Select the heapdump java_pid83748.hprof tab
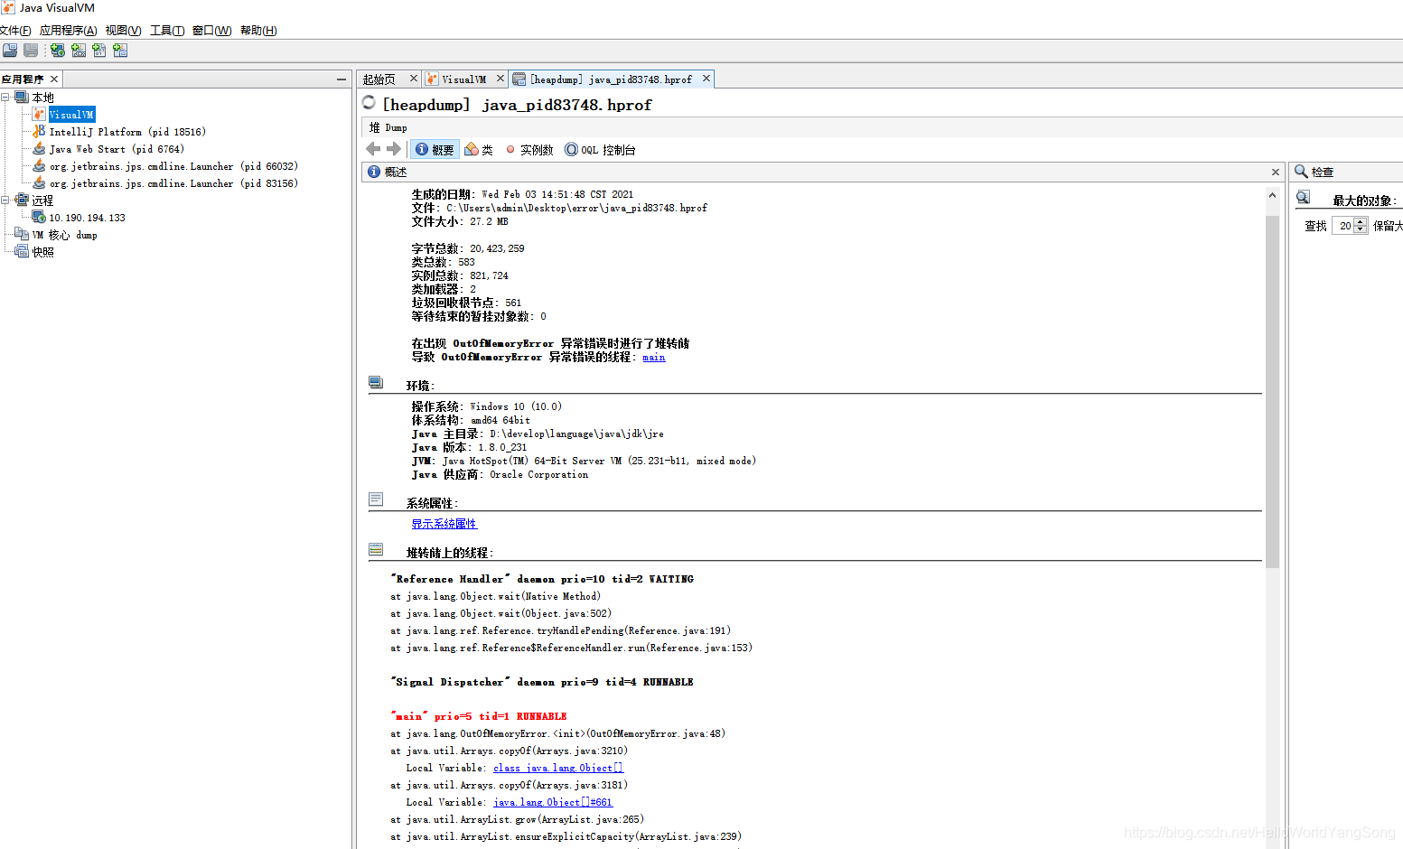 point(611,79)
